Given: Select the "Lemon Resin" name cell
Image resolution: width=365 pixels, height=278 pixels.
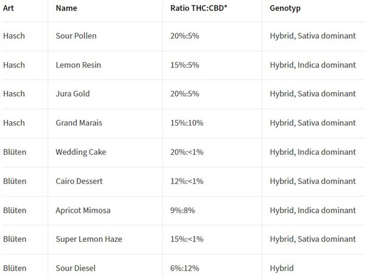Looking at the screenshot, I should [78, 65].
